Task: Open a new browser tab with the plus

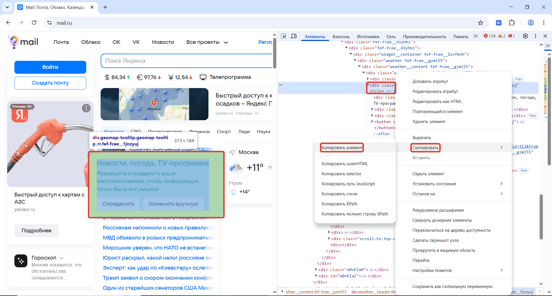Action: click(105, 7)
